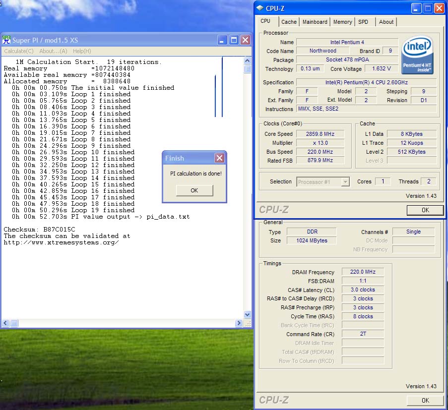Click the Loop 19 finished line

[73, 210]
